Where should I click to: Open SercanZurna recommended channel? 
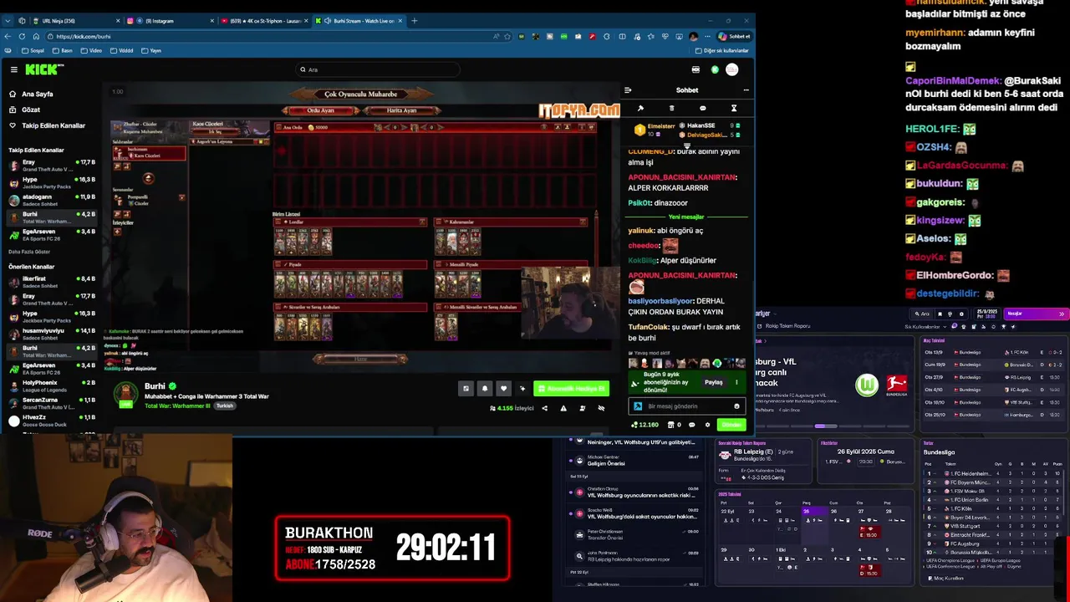52,403
